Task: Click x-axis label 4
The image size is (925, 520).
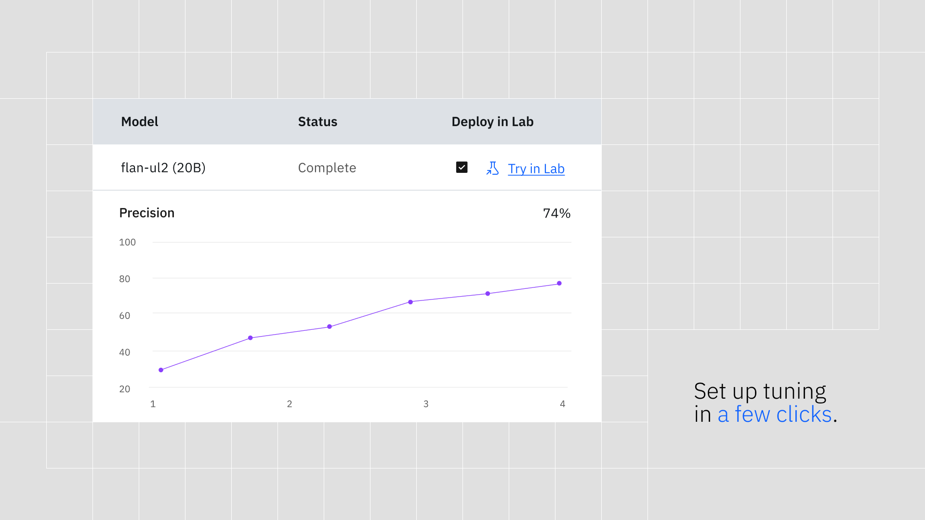Action: coord(562,404)
